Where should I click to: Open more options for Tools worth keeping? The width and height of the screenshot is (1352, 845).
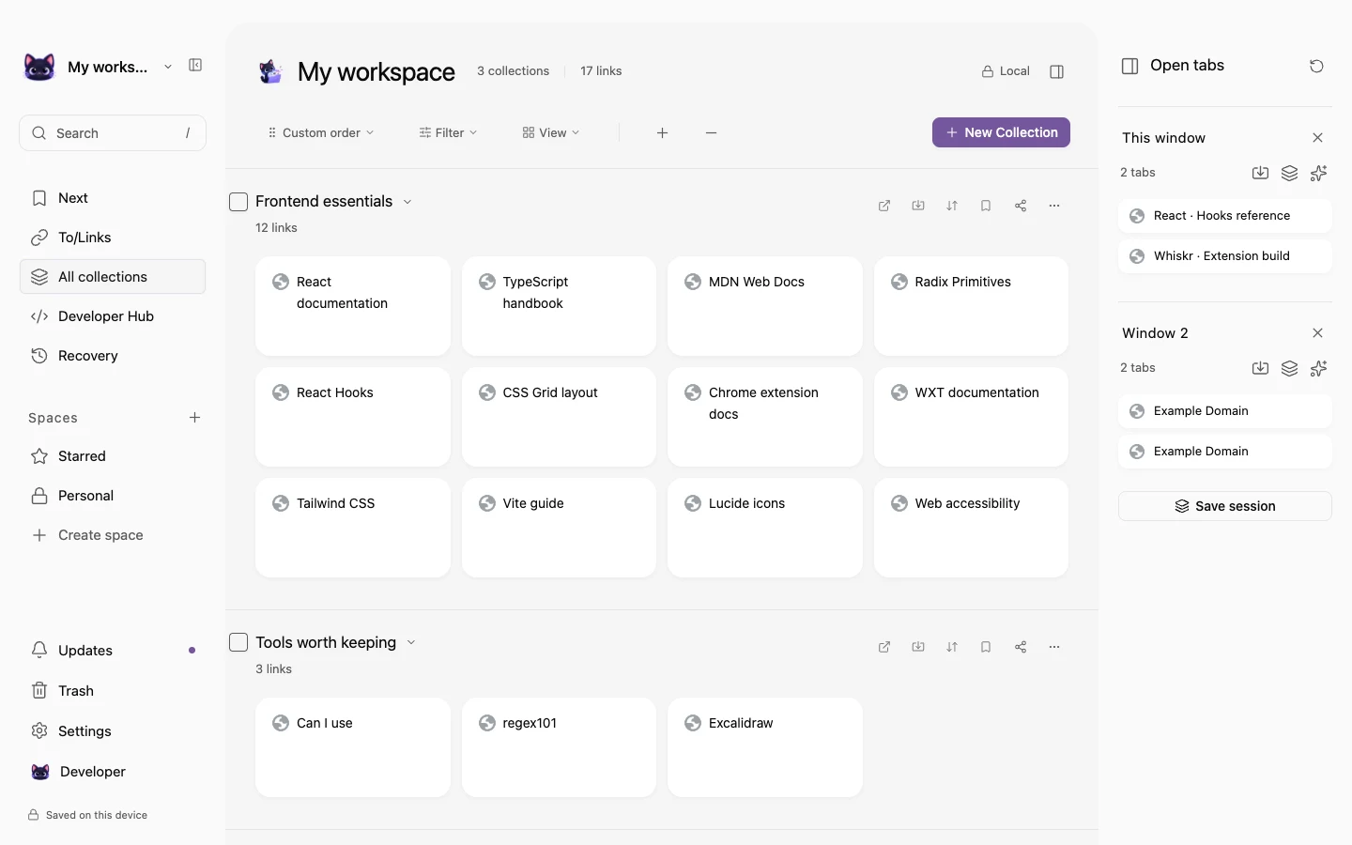point(1054,647)
